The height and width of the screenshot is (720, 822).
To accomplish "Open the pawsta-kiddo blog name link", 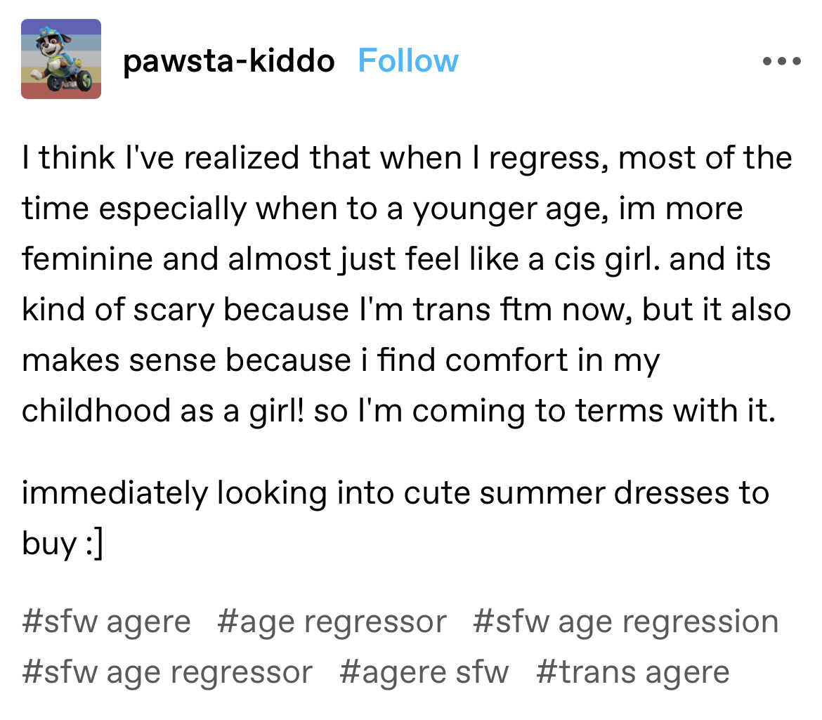I will tap(228, 61).
